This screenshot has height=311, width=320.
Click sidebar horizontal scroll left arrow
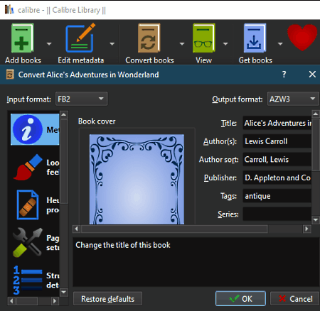point(11,301)
